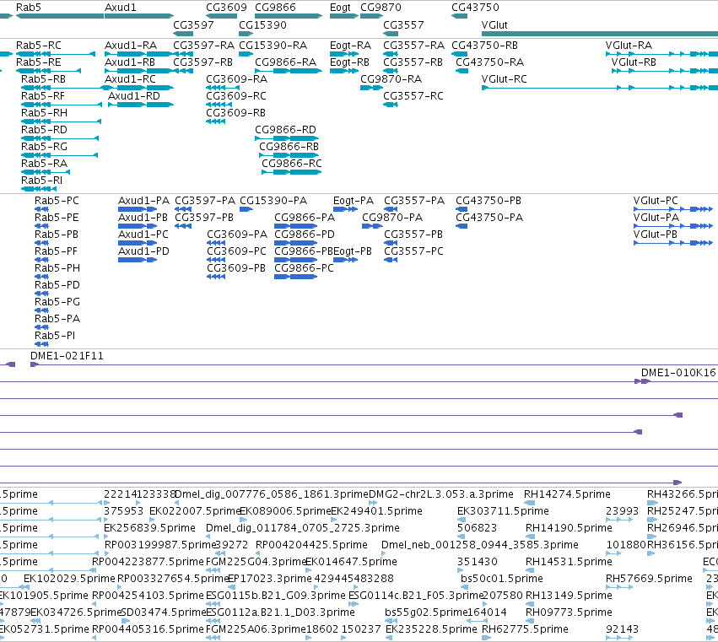The width and height of the screenshot is (718, 642).
Task: Select gene CG9870
Action: (x=371, y=16)
